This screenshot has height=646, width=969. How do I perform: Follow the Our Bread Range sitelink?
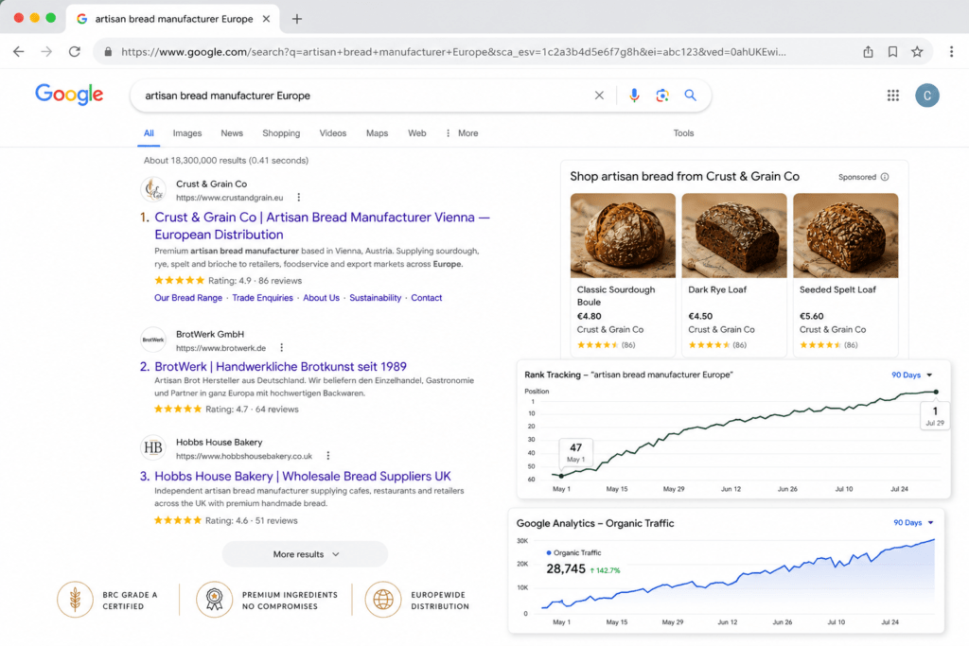188,298
